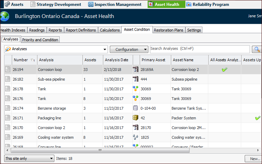The height and width of the screenshot is (164, 262).
Task: Click Cooling water system droplets icon
Action: click(x=136, y=137)
